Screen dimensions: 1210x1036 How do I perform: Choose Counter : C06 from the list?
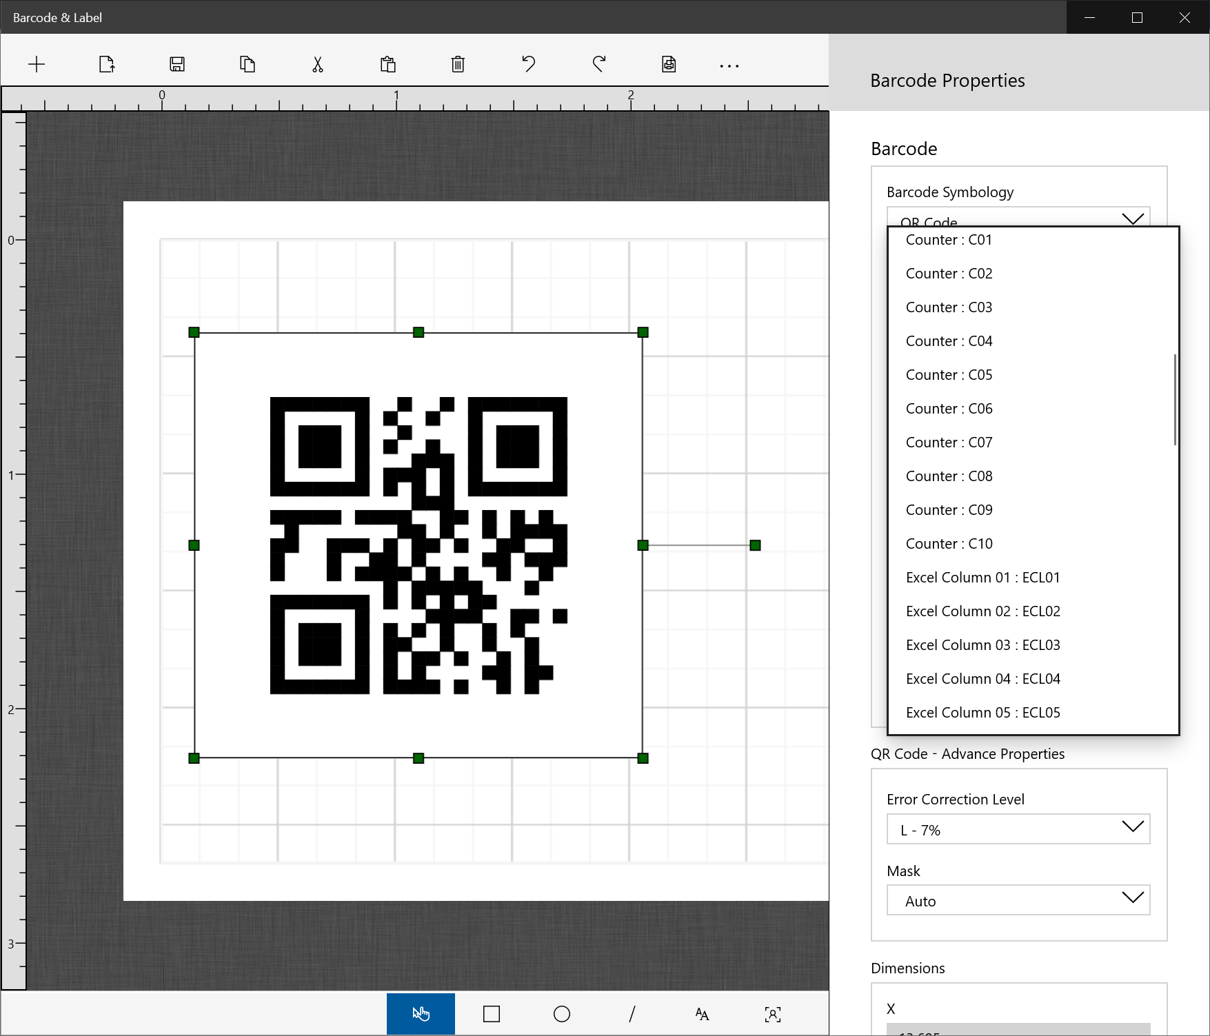[1033, 409]
